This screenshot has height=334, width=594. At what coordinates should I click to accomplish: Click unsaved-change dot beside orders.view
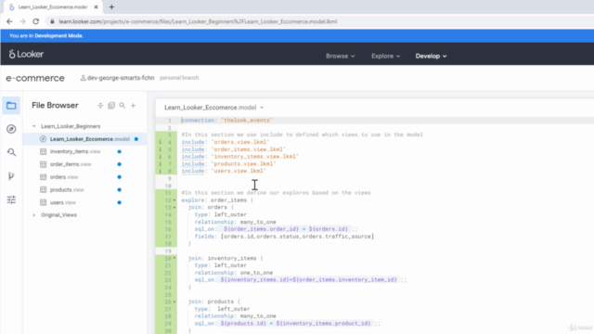pos(120,177)
